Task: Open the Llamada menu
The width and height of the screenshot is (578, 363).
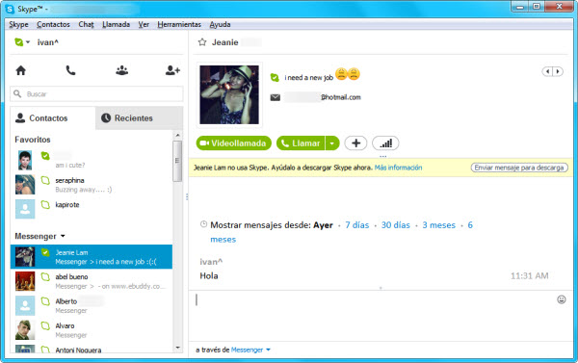Action: 117,24
